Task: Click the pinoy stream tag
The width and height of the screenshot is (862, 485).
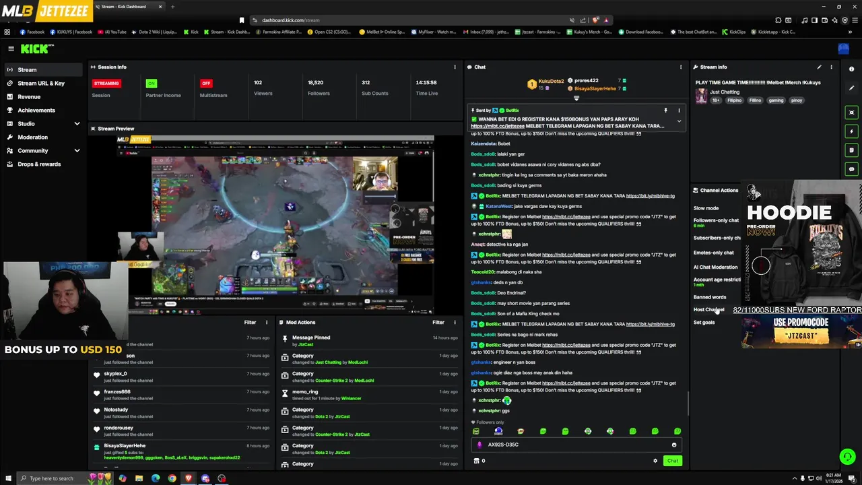Action: tap(797, 100)
